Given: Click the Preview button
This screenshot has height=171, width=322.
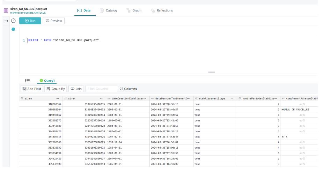Looking at the screenshot, I should (x=53, y=21).
